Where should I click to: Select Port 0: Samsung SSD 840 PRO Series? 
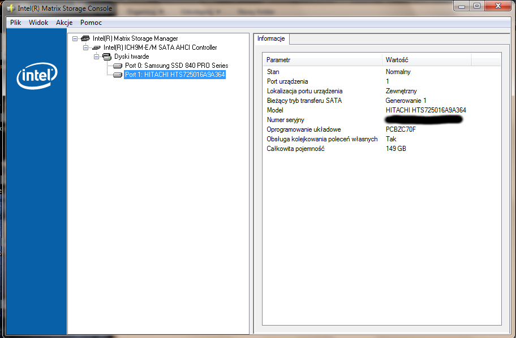coord(177,66)
